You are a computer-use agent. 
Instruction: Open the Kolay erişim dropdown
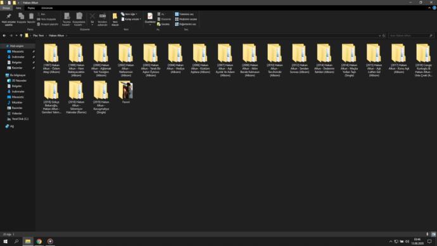click(x=131, y=19)
